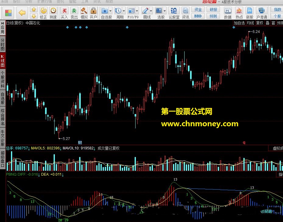The height and width of the screenshot is (222, 283).
Task: Open the 牛叉诊股 sidebar tab
Action: [x=2, y=138]
